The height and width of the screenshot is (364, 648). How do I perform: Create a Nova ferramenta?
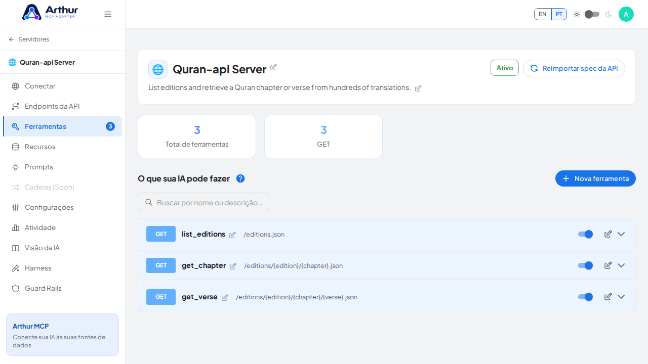coord(595,178)
